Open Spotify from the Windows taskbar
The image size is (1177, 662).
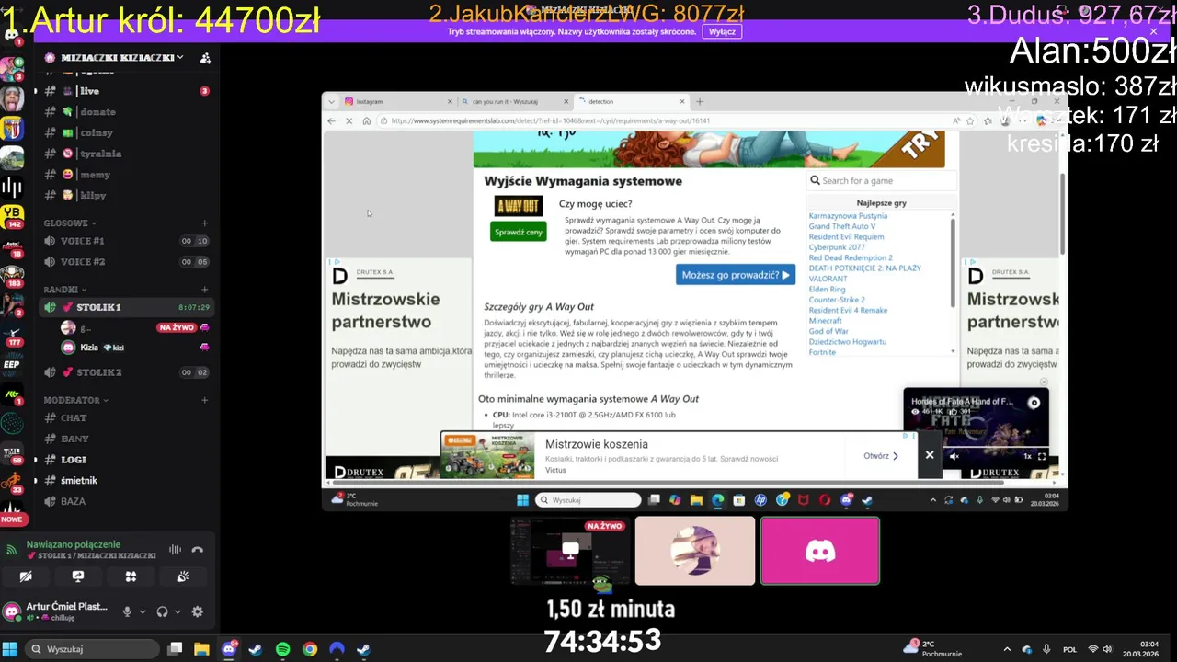[x=283, y=649]
